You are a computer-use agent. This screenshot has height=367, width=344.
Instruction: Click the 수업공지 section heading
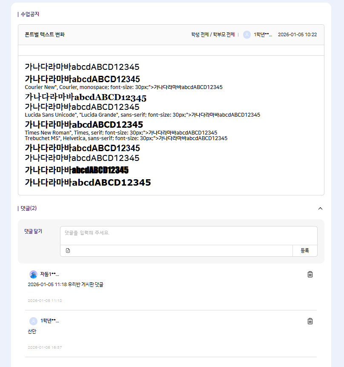tap(30, 14)
